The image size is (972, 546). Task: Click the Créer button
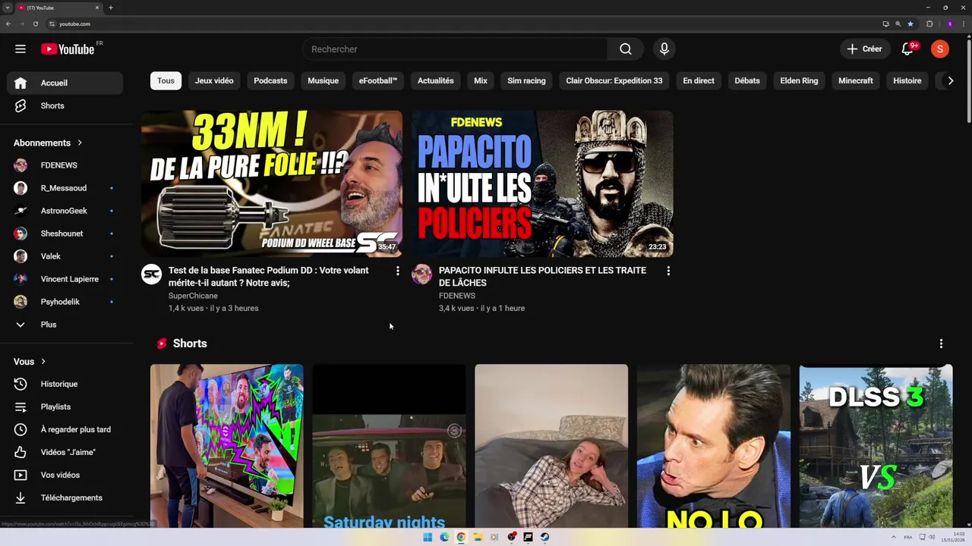tap(864, 49)
